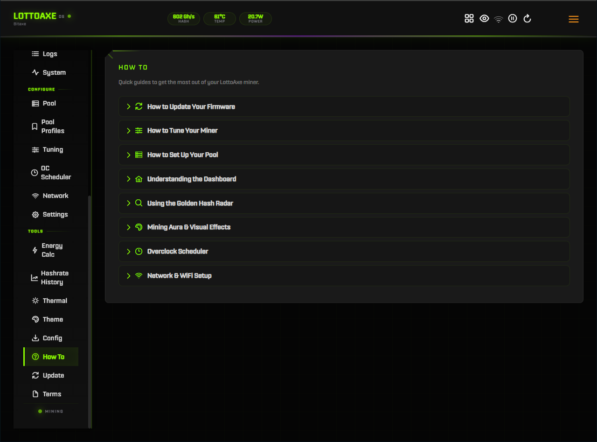Image resolution: width=597 pixels, height=442 pixels.
Task: Click the LOTTOAXE logo text
Action: [35, 16]
